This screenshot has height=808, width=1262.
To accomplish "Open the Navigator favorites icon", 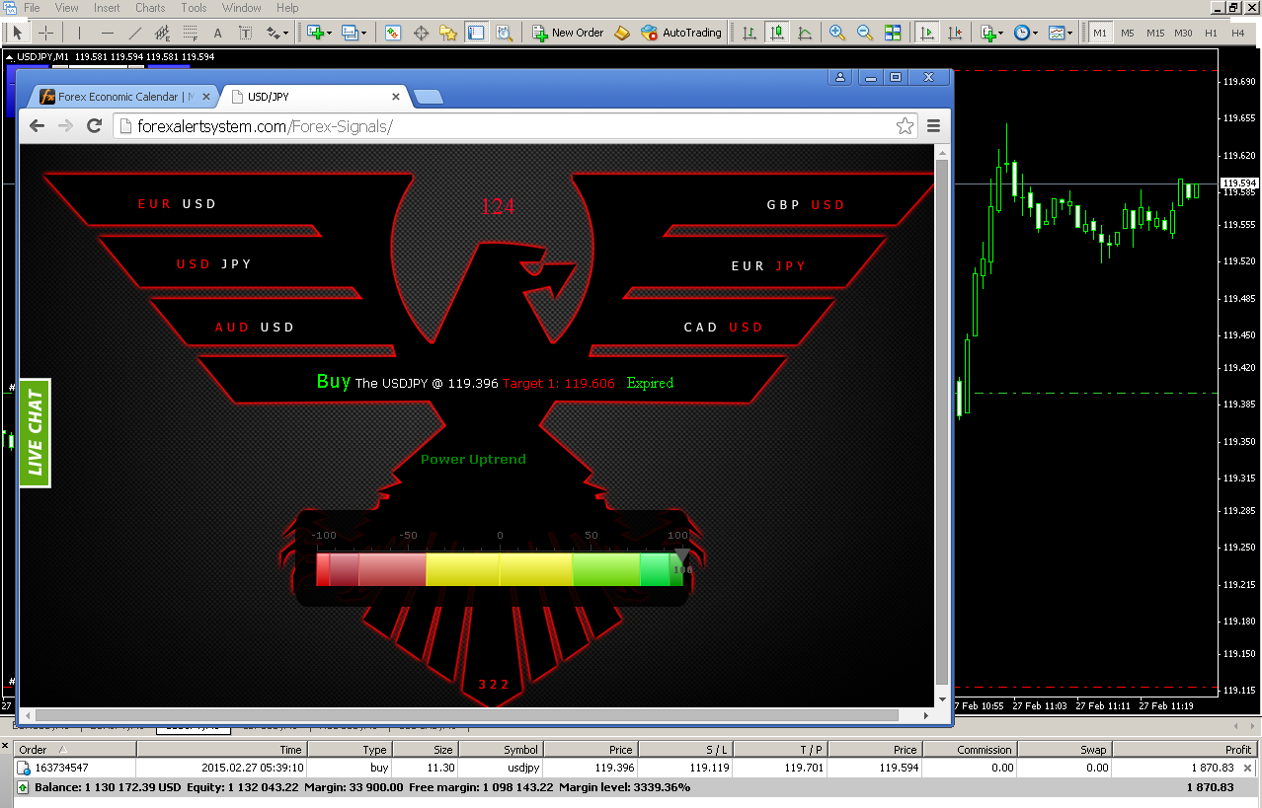I will [448, 33].
